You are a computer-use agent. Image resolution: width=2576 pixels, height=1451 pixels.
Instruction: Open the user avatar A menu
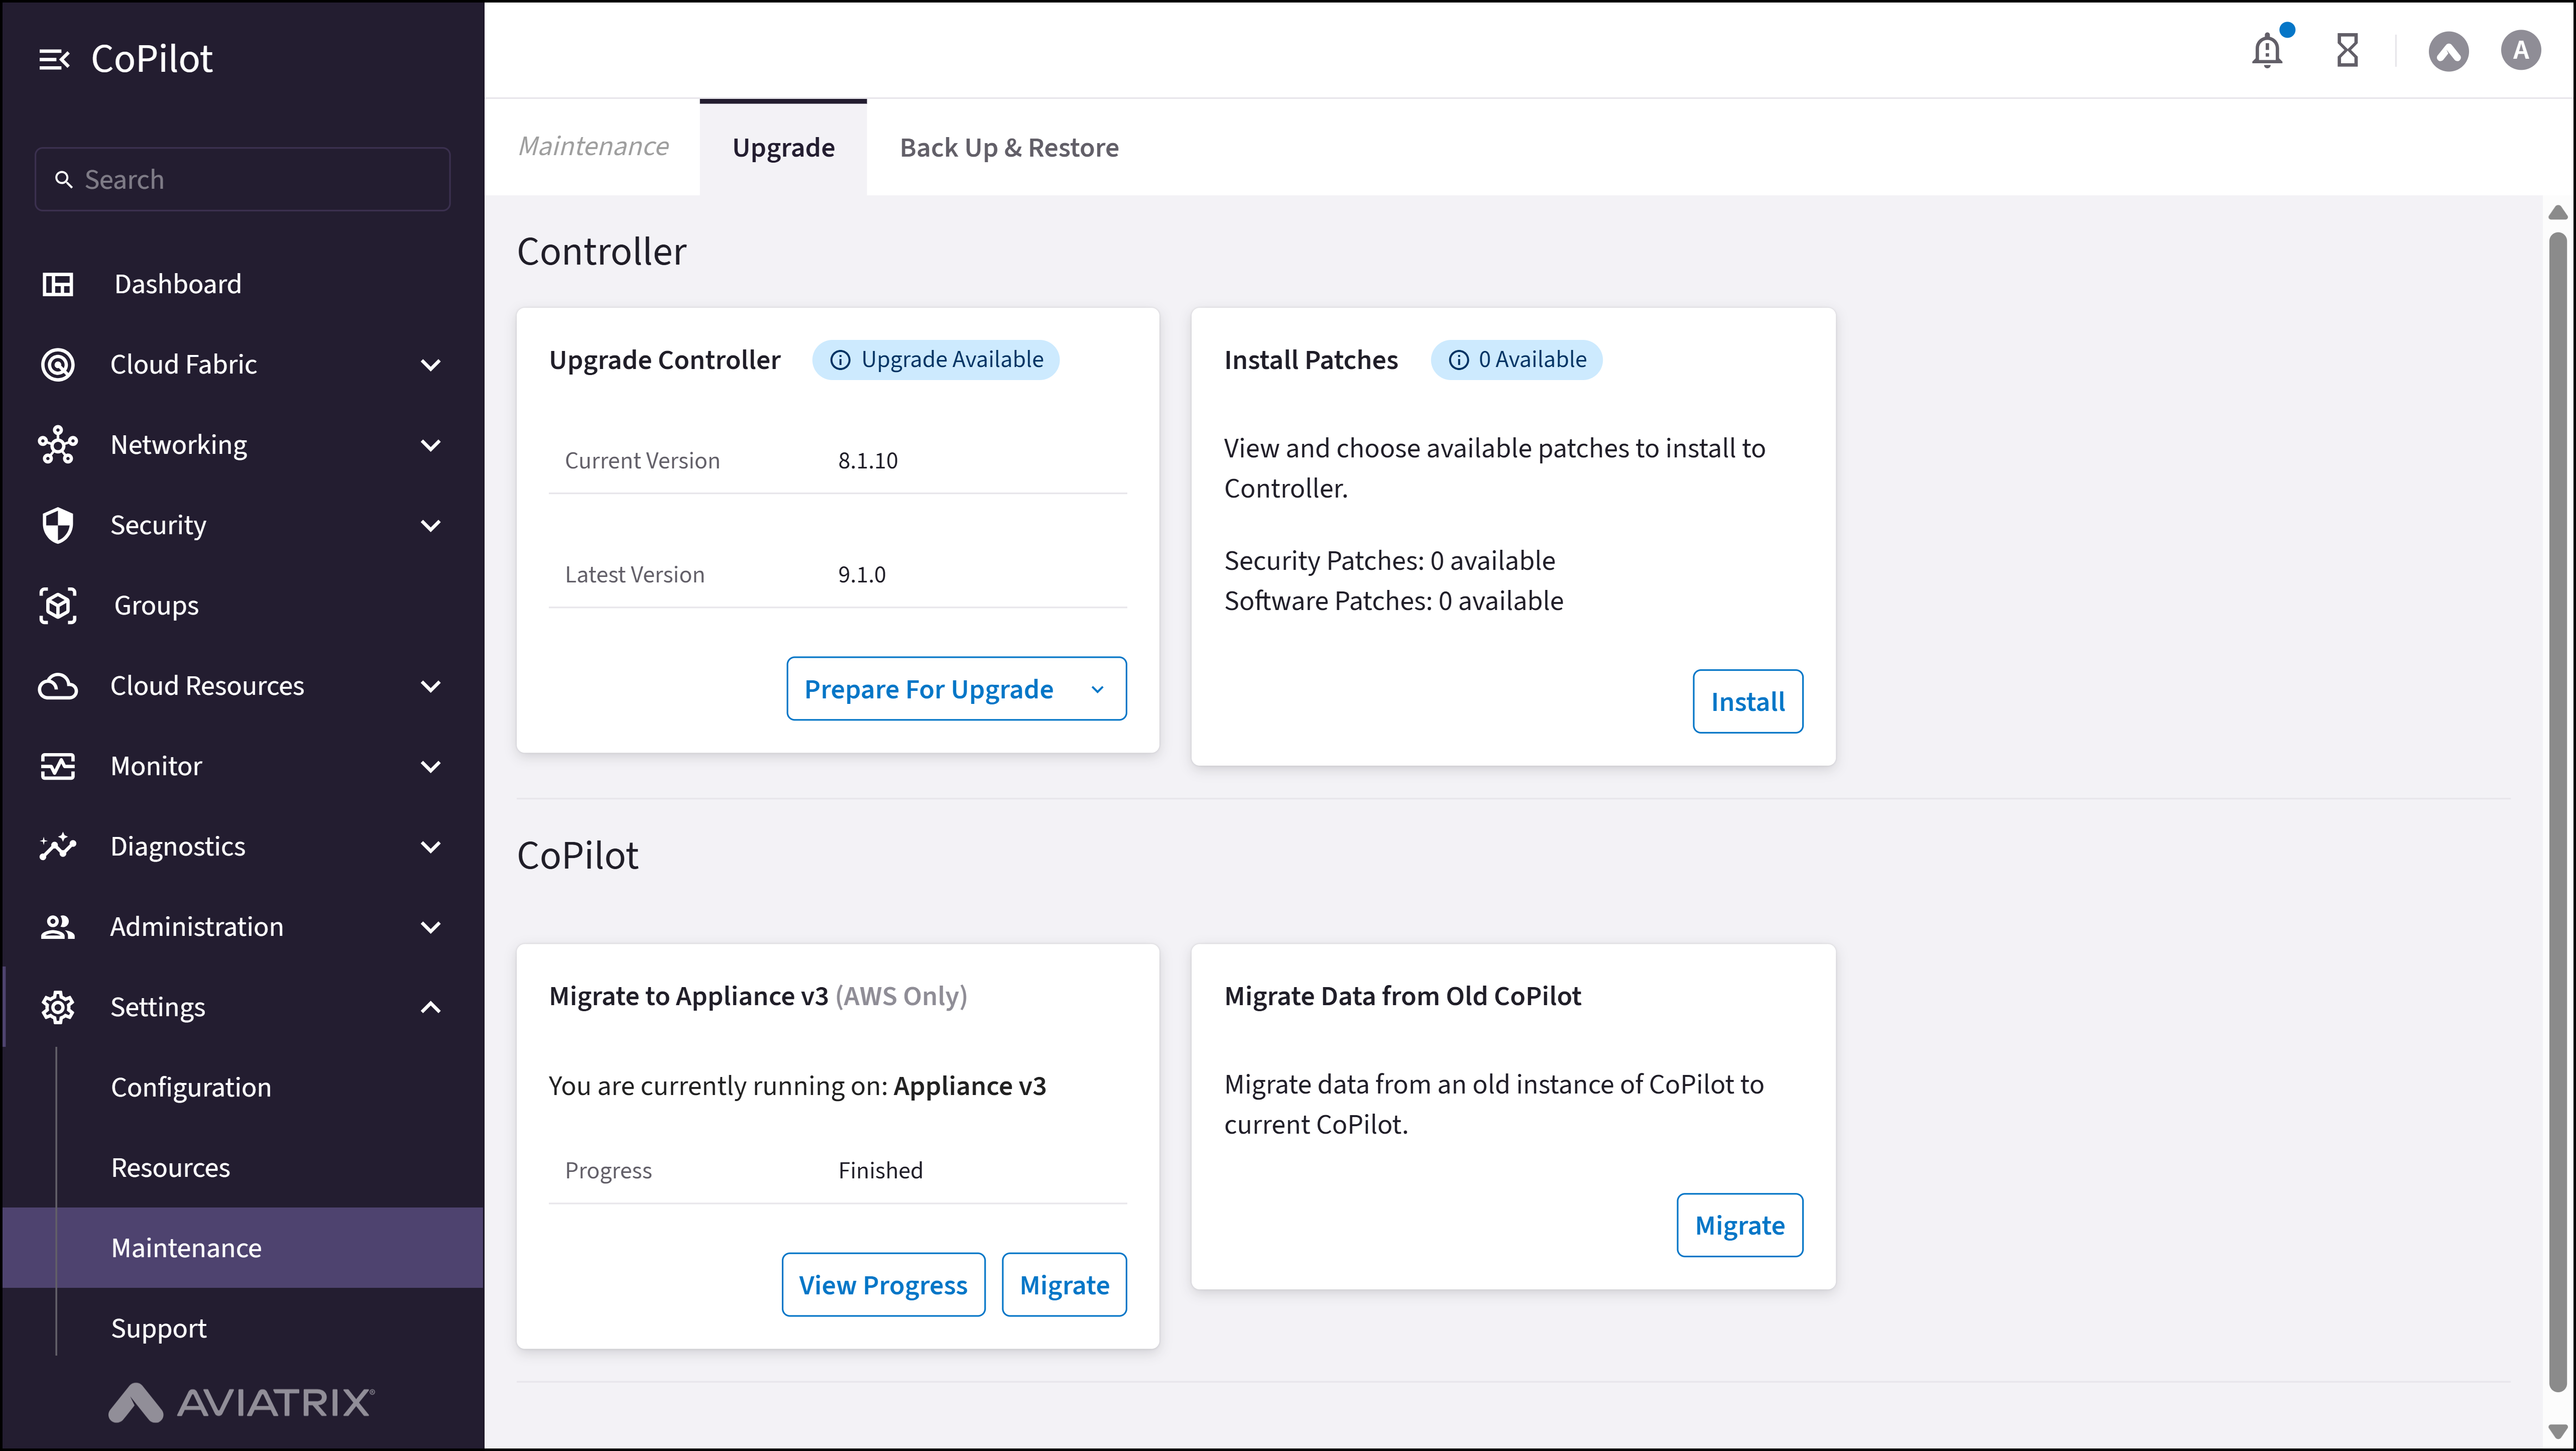pyautogui.click(x=2520, y=50)
